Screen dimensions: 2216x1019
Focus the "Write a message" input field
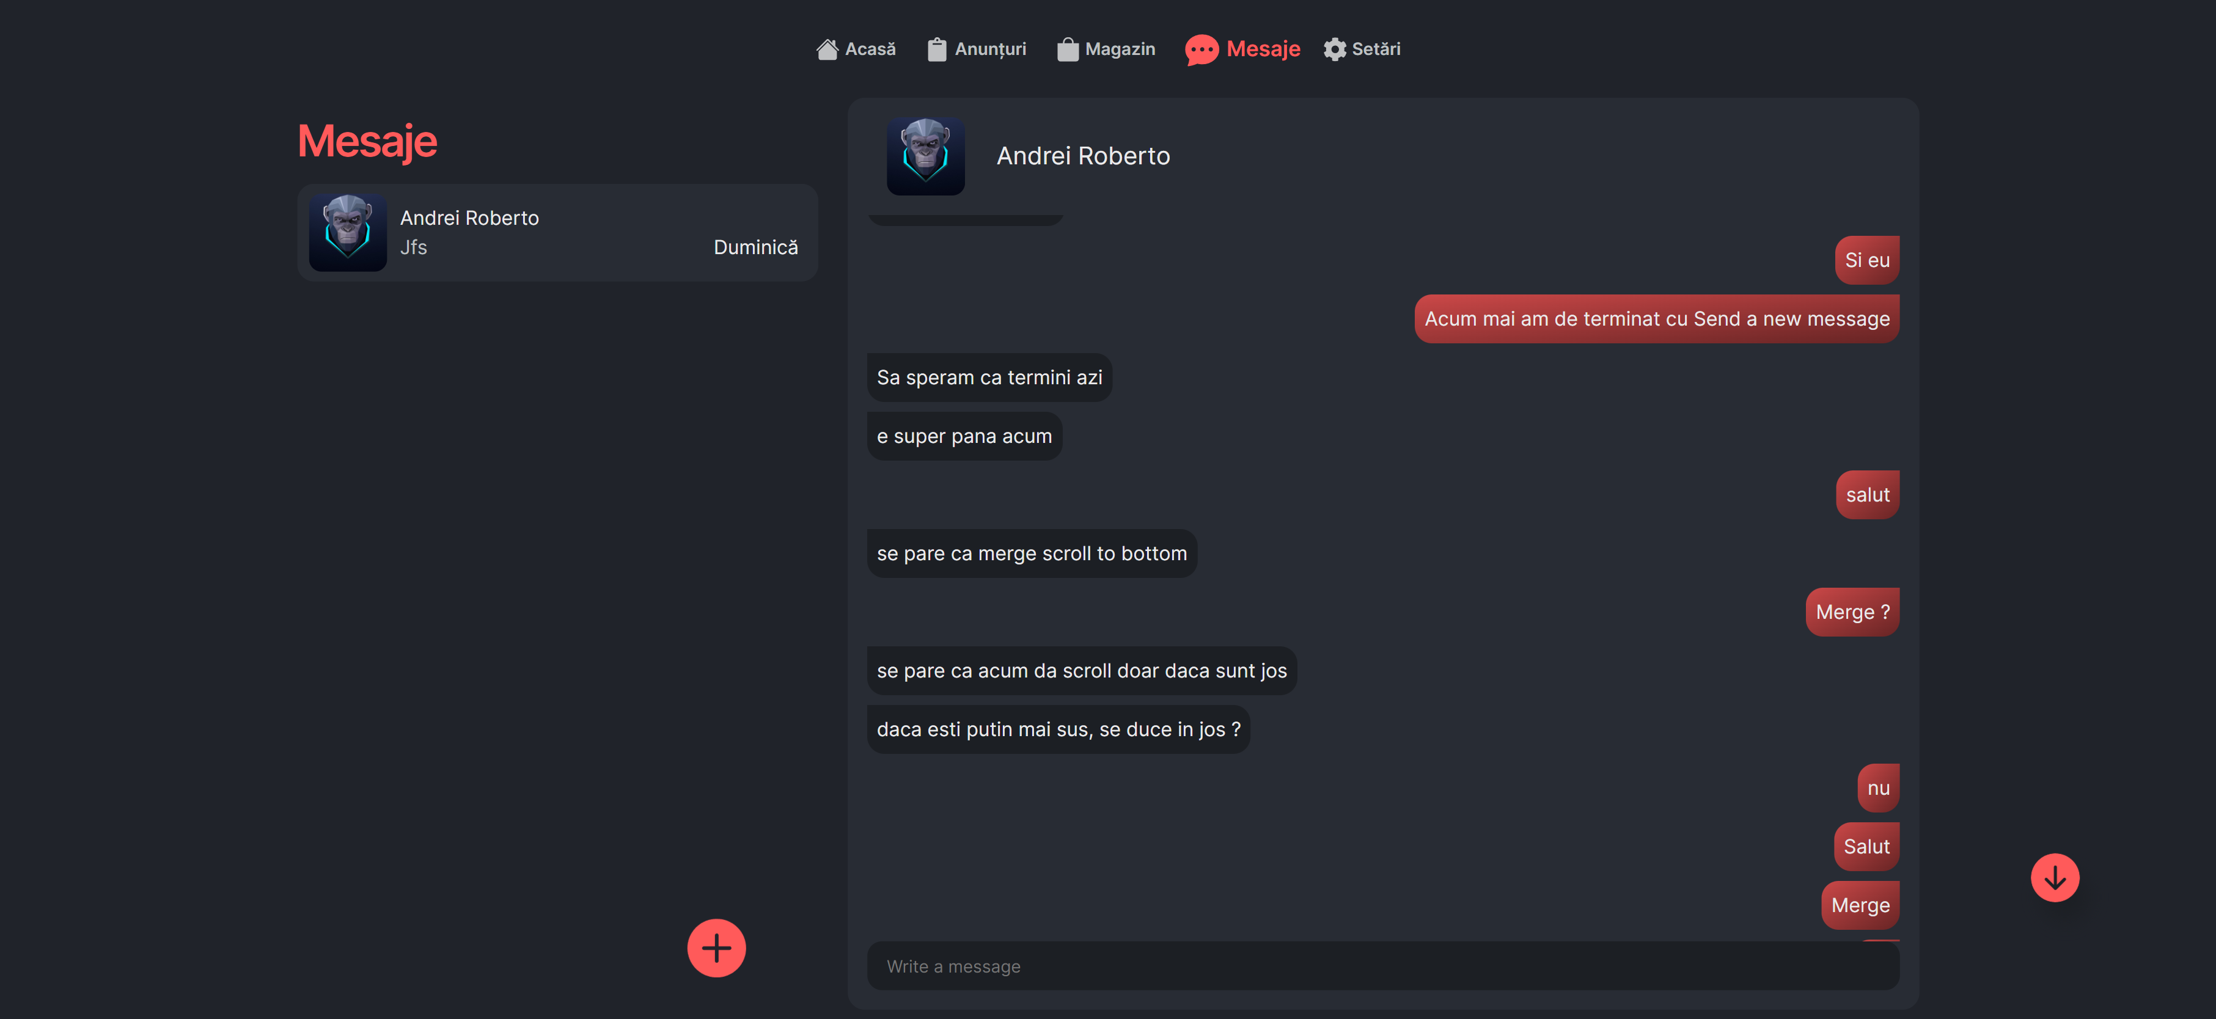pyautogui.click(x=1382, y=966)
